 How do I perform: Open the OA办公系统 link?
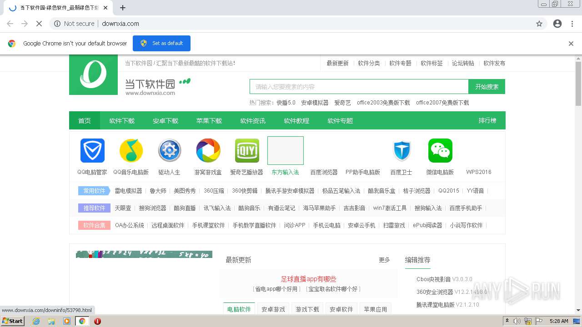click(130, 225)
